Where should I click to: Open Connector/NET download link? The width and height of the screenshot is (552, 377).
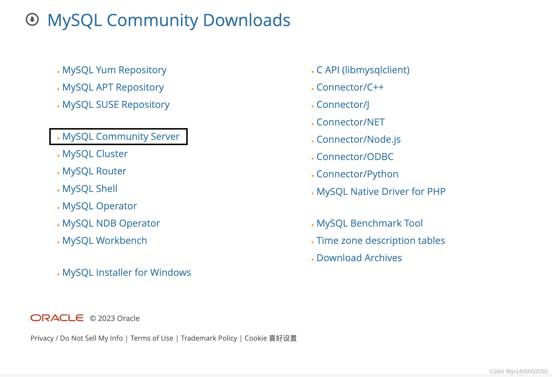[350, 122]
